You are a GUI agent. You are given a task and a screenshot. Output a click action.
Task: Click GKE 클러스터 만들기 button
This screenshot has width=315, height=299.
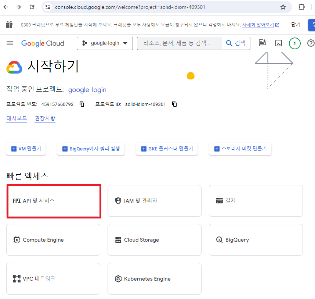click(x=167, y=149)
